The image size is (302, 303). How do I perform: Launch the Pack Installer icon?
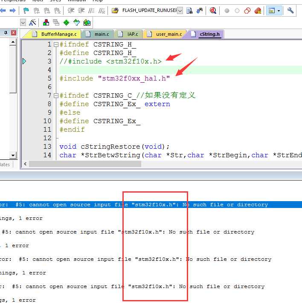point(87,23)
